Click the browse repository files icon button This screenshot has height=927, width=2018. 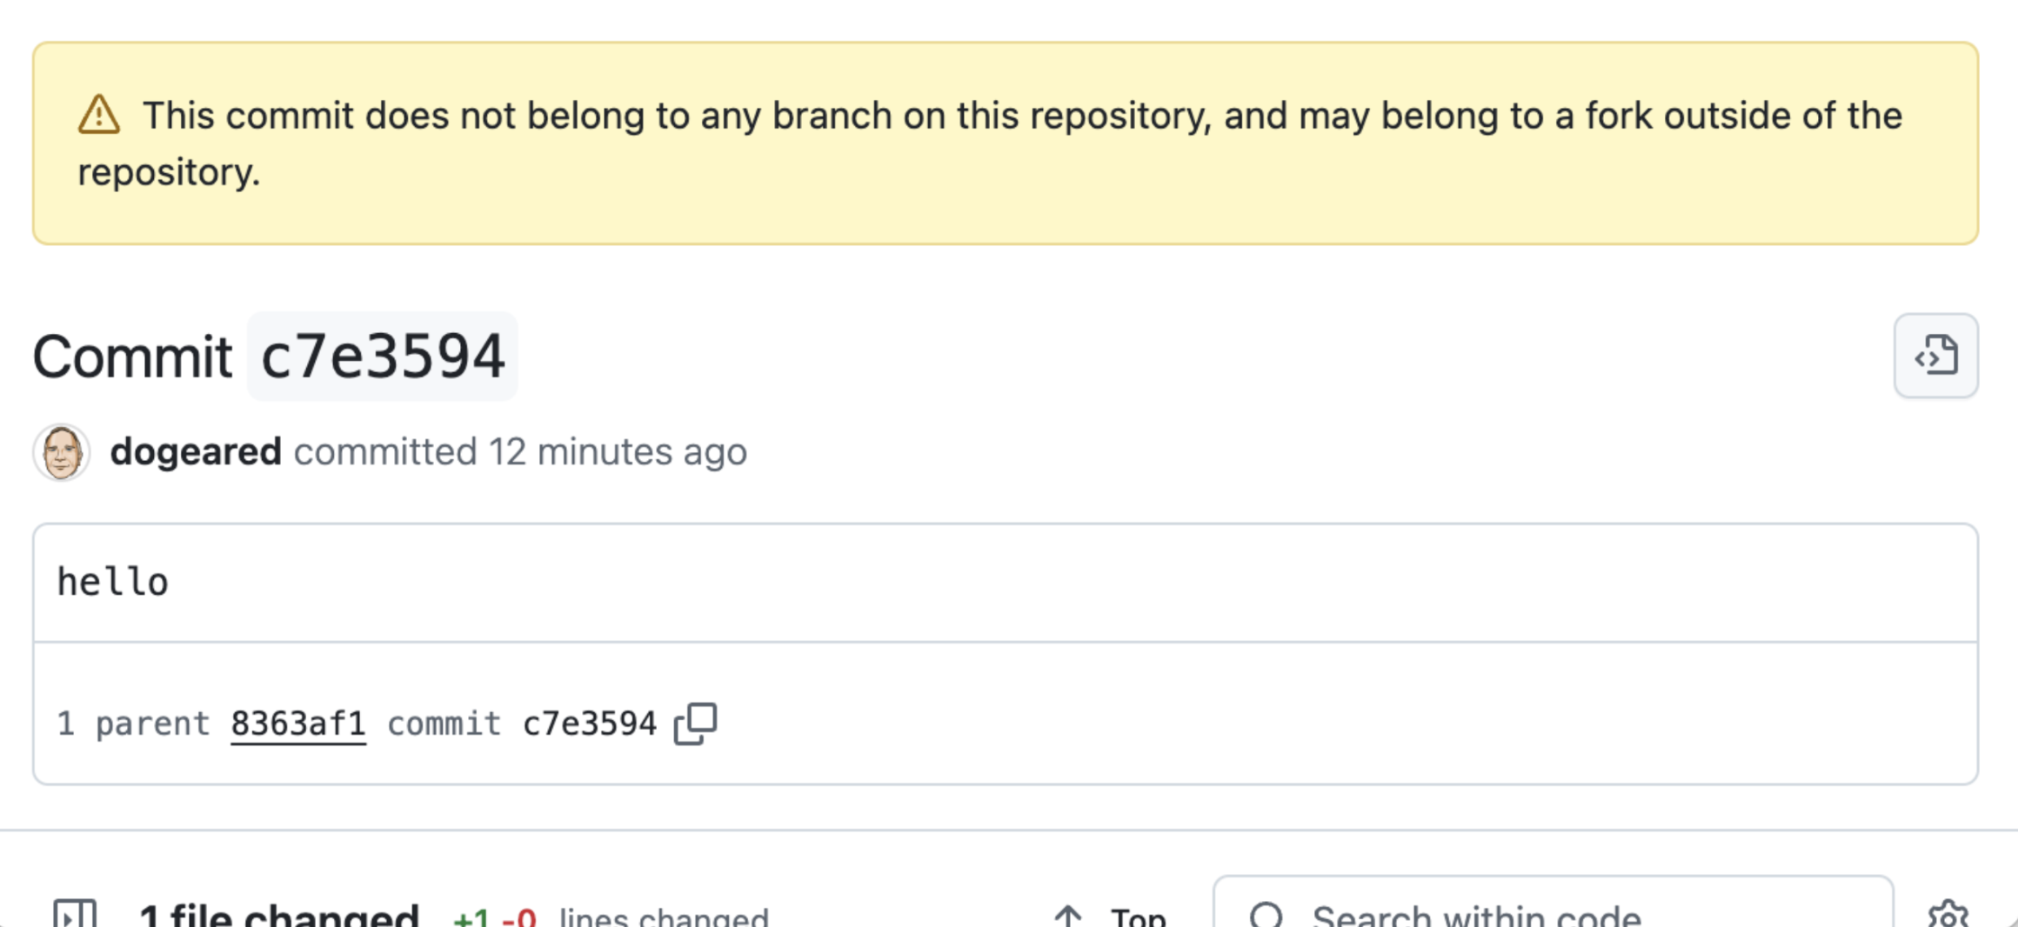coord(1935,356)
